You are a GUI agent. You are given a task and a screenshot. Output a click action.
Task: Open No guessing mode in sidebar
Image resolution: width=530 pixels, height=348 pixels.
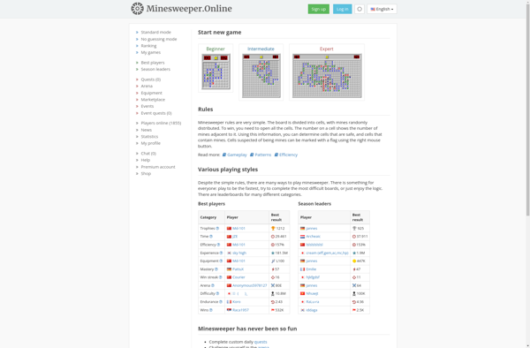[x=159, y=39]
